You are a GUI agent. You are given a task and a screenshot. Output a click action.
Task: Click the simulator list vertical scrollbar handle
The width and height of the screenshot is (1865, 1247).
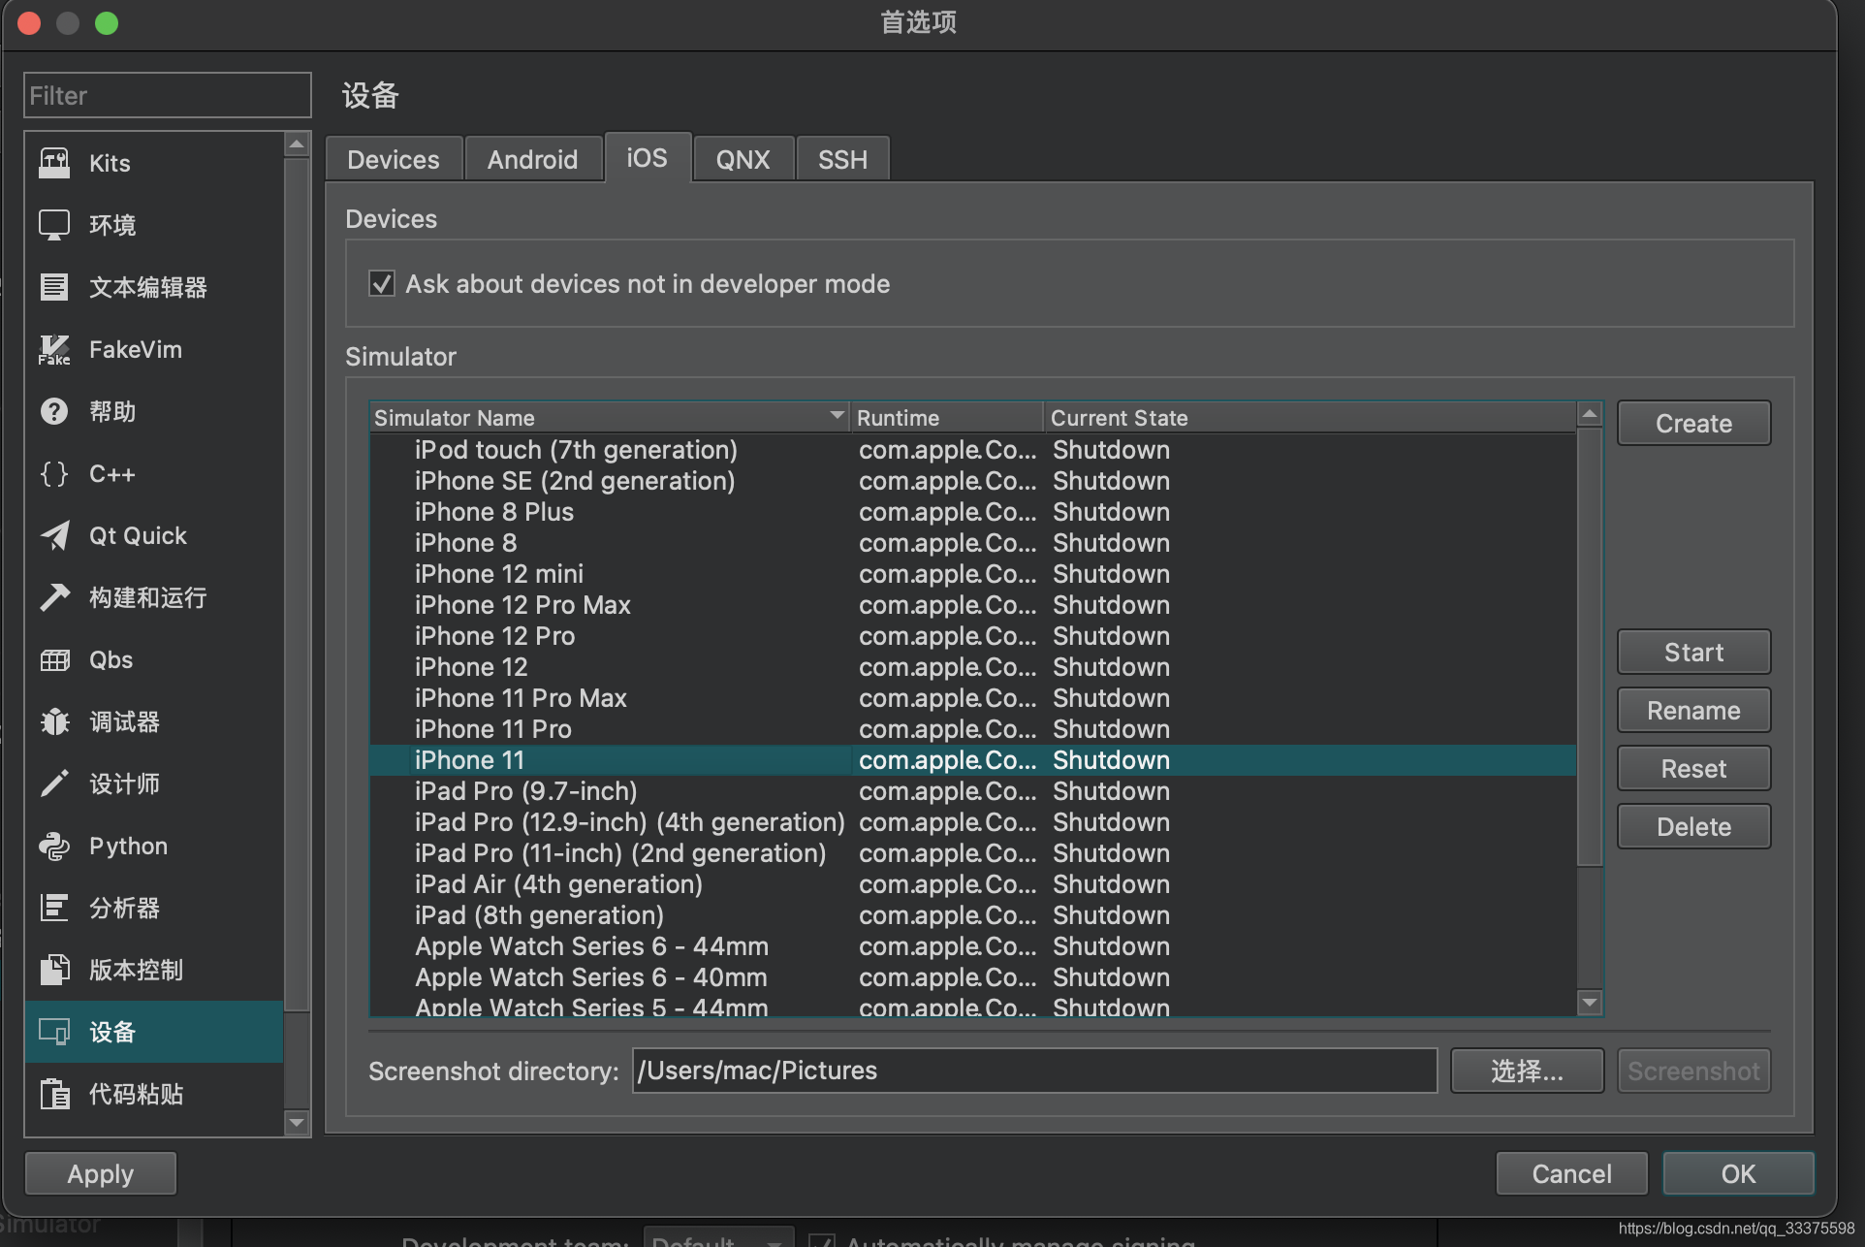(x=1590, y=647)
